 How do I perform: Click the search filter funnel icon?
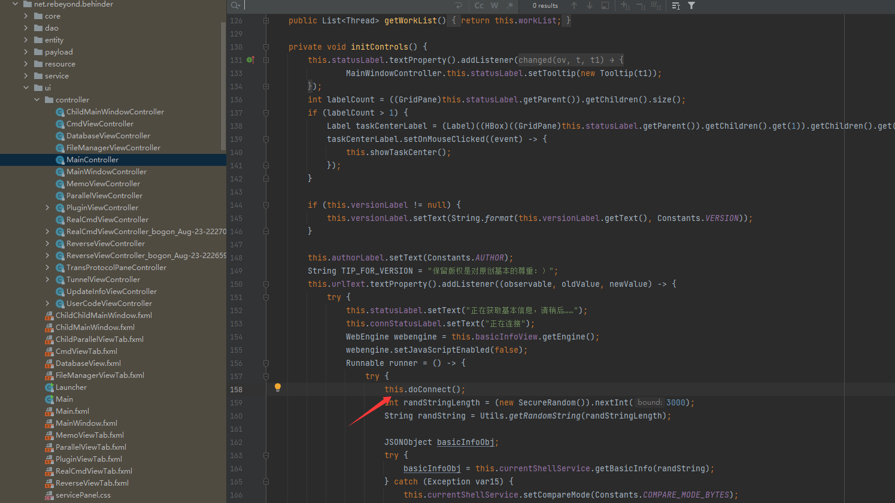click(691, 5)
